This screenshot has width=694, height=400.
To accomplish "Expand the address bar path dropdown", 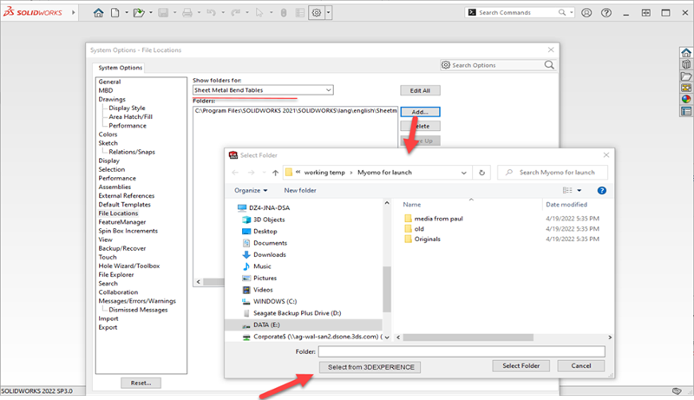I will [463, 173].
